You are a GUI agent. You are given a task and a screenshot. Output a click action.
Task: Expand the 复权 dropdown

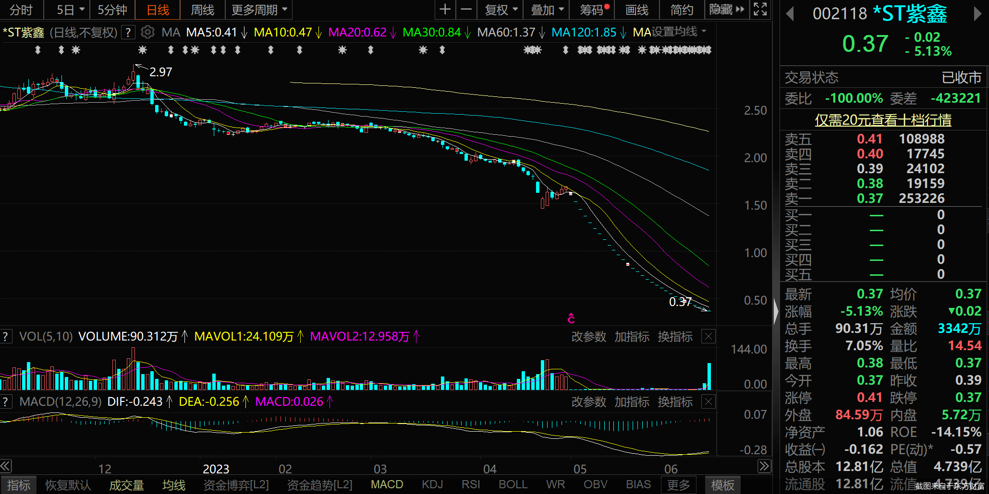pyautogui.click(x=501, y=10)
